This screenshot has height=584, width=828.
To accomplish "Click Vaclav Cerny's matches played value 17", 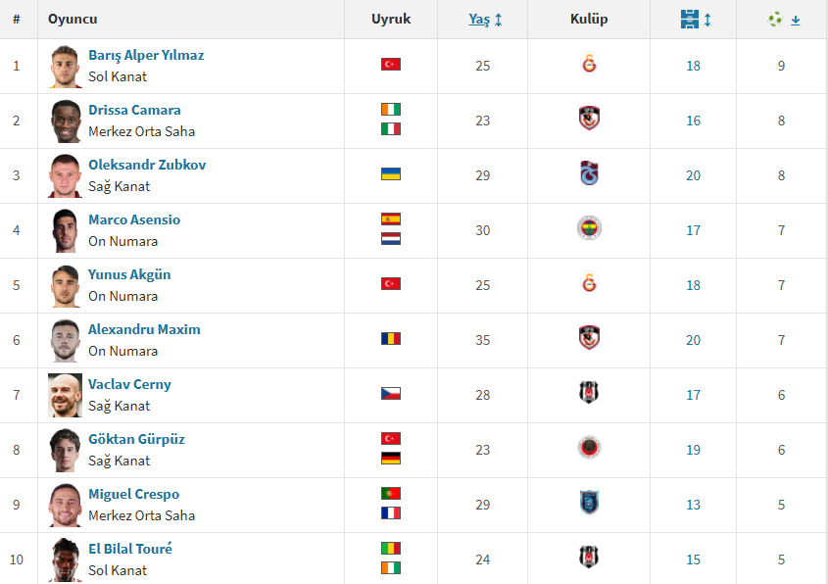I will coord(694,395).
